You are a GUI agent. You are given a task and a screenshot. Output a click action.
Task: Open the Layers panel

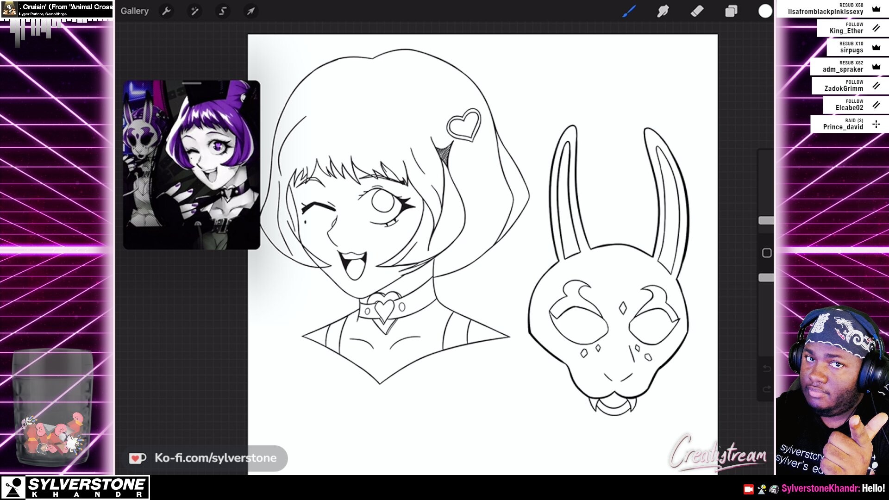coord(731,11)
